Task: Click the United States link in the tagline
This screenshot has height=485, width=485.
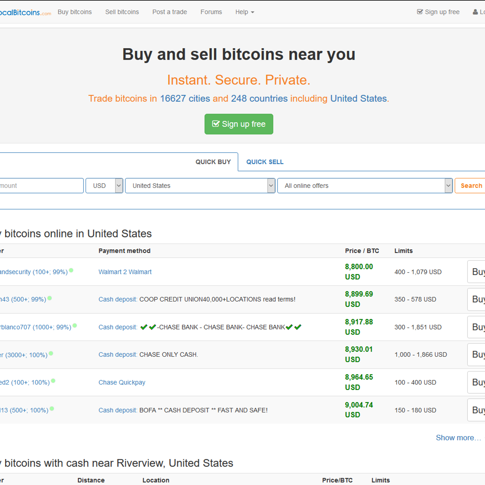Action: click(x=359, y=99)
